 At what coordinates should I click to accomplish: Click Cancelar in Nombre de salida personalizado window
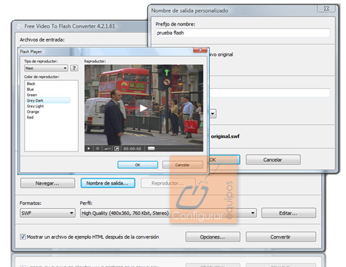point(273,160)
